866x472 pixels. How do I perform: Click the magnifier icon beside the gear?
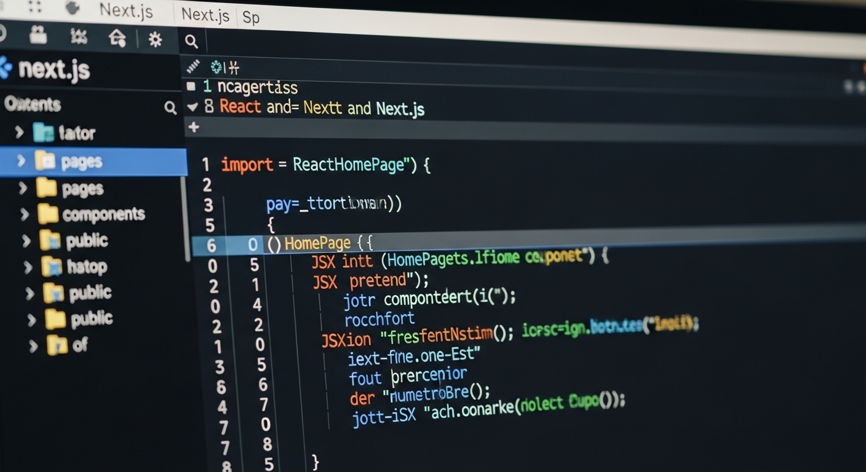pos(192,42)
